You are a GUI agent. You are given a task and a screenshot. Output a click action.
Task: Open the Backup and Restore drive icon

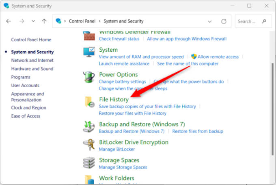89,126
